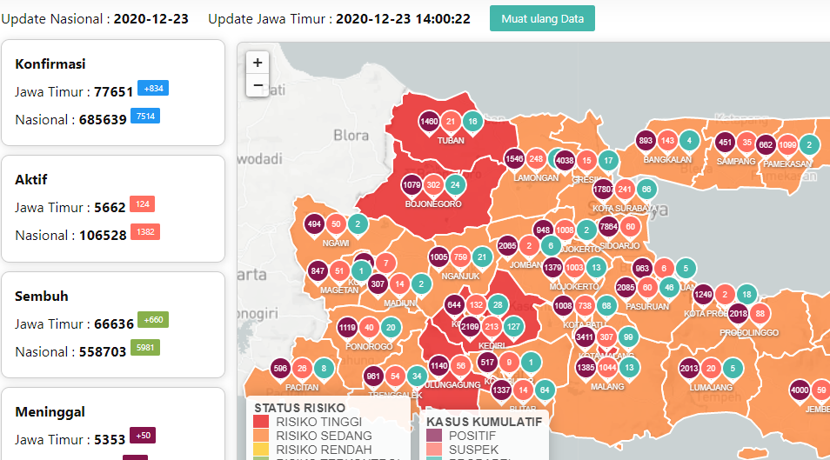This screenshot has height=460, width=830.
Task: Select Gresik positive marker 4038
Action: 565,161
